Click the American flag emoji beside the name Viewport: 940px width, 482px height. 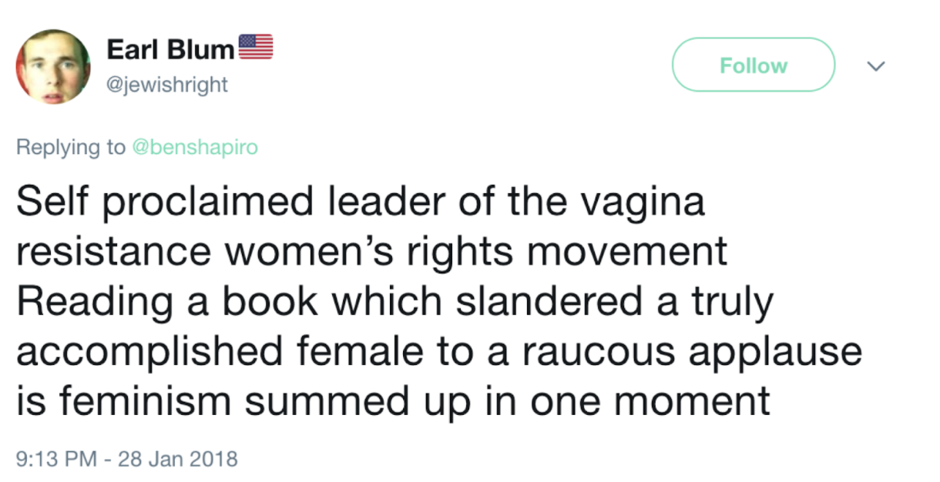256,48
